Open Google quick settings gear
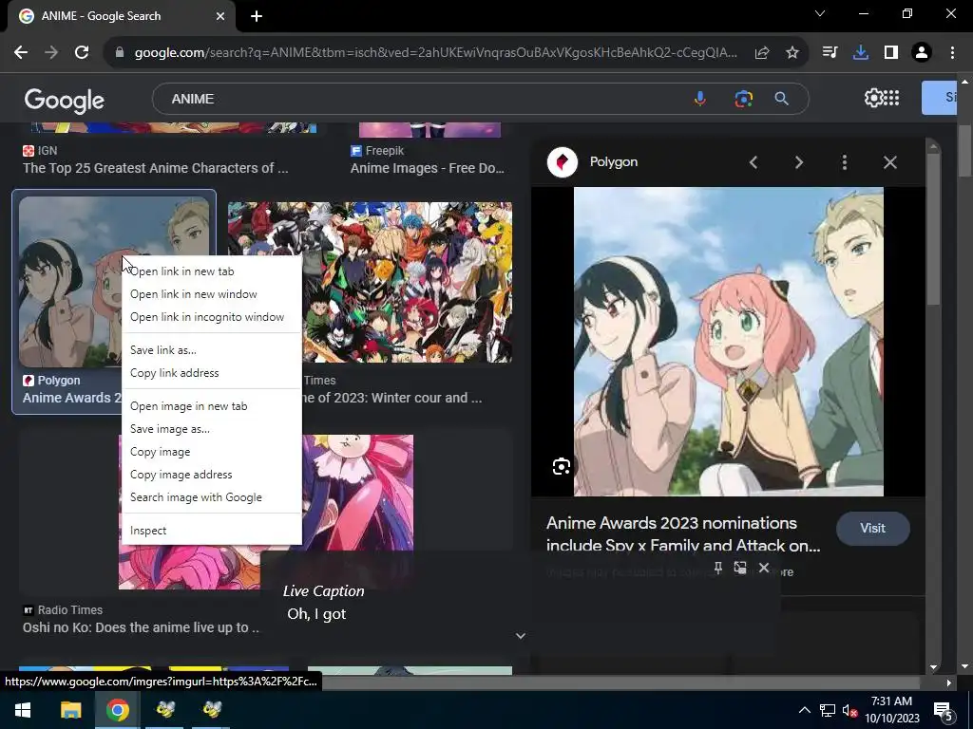 click(873, 98)
